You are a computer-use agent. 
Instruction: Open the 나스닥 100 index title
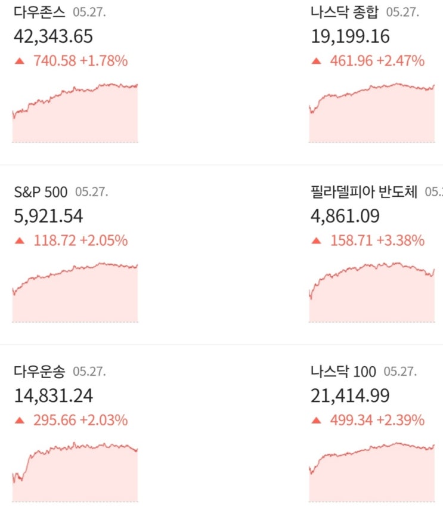coord(343,372)
